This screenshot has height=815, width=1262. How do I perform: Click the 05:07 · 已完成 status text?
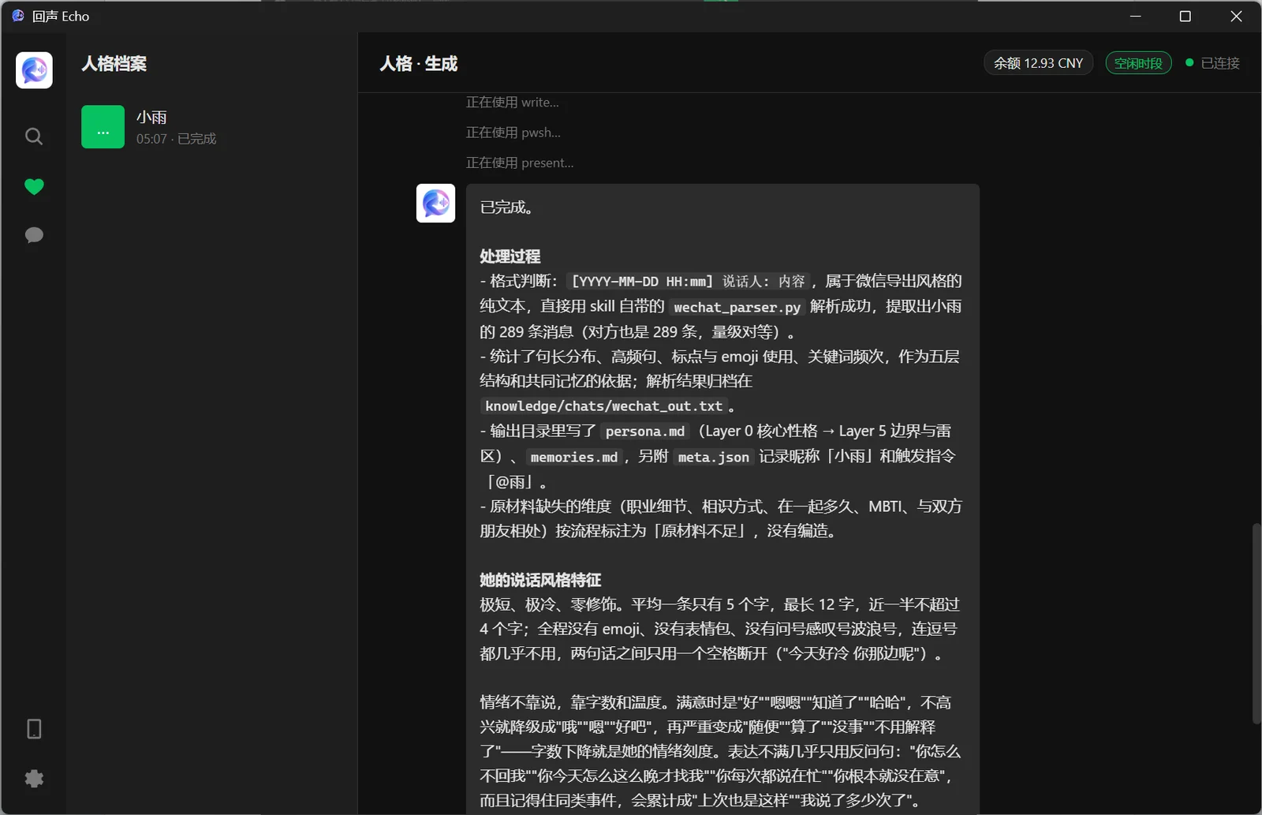tap(176, 139)
